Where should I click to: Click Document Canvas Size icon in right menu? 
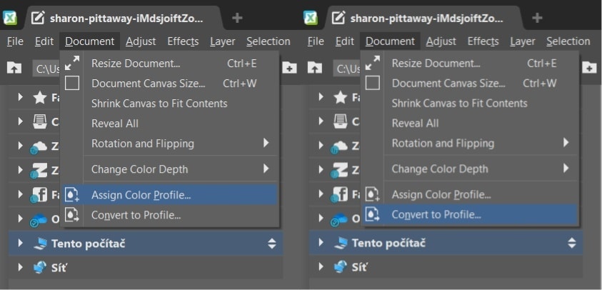pyautogui.click(x=372, y=83)
